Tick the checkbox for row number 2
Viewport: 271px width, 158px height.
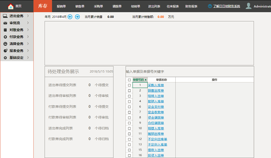[x=129, y=90]
